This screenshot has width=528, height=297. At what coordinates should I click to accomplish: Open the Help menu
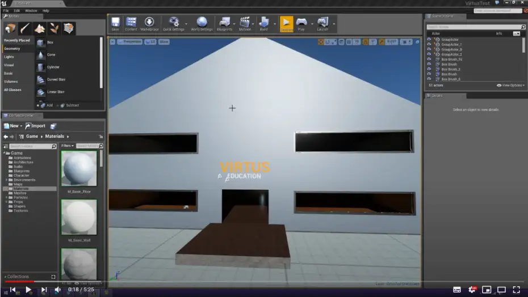point(46,11)
